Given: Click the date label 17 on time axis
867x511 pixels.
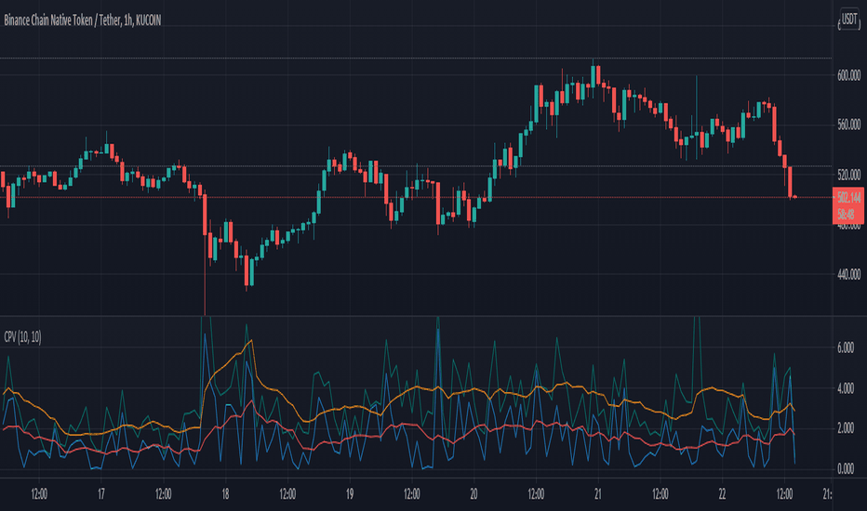Looking at the screenshot, I should [x=101, y=494].
